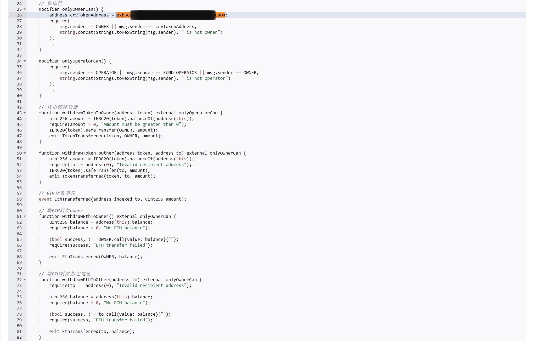Image resolution: width=534 pixels, height=341 pixels.
Task: Collapse withdrawEthToOwner function fold arrow
Action: coord(25,216)
